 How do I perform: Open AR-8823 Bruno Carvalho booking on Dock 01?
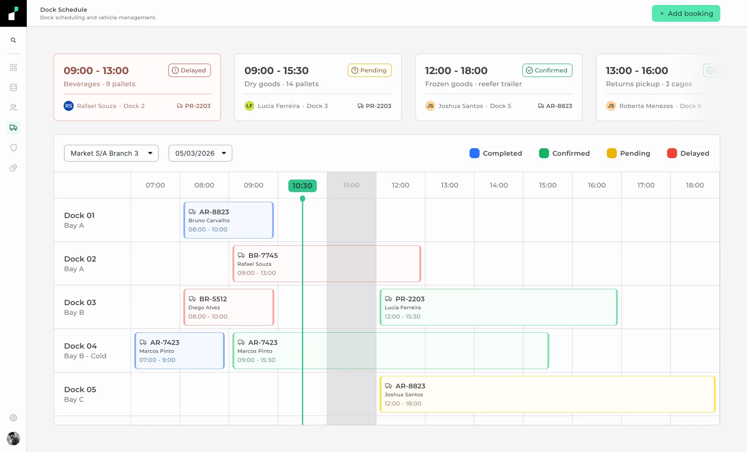(x=228, y=220)
